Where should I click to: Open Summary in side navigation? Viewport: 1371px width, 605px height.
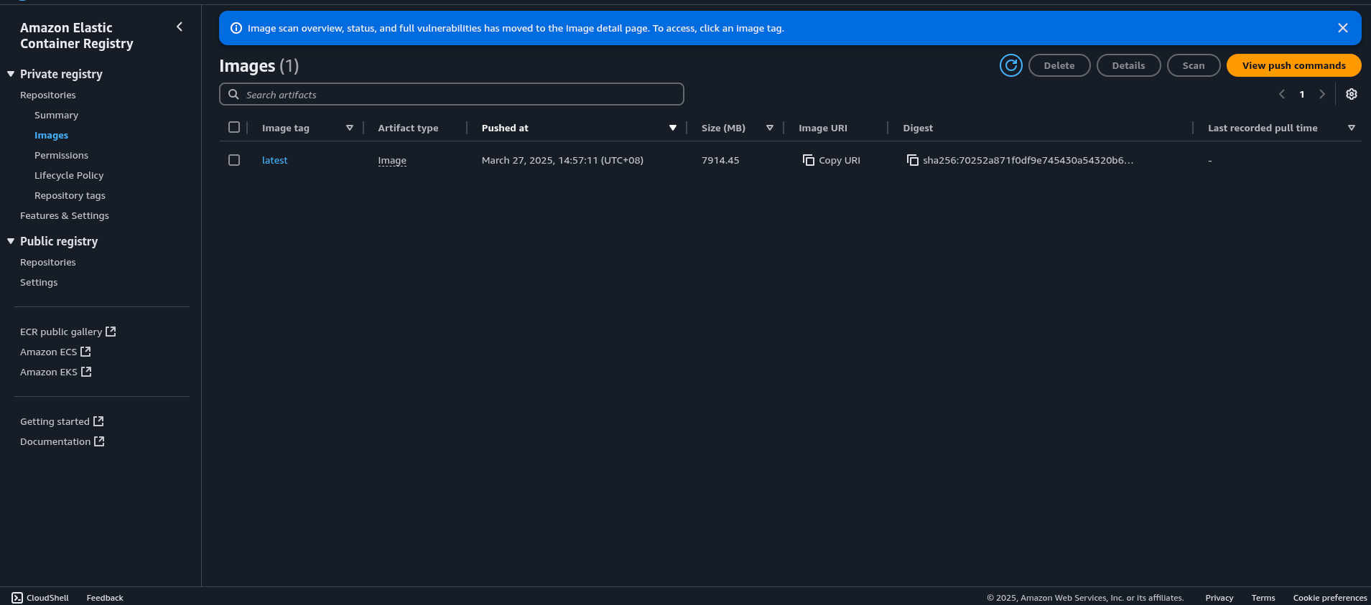coord(56,115)
